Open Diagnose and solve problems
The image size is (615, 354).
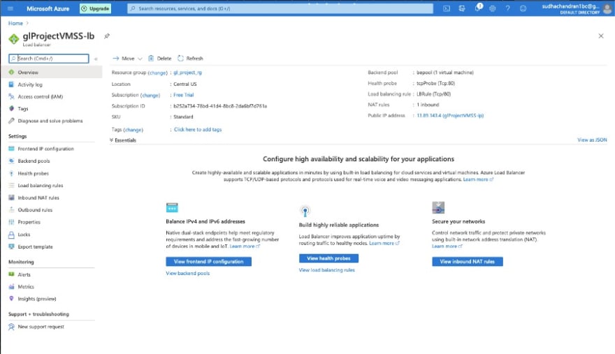pos(51,121)
